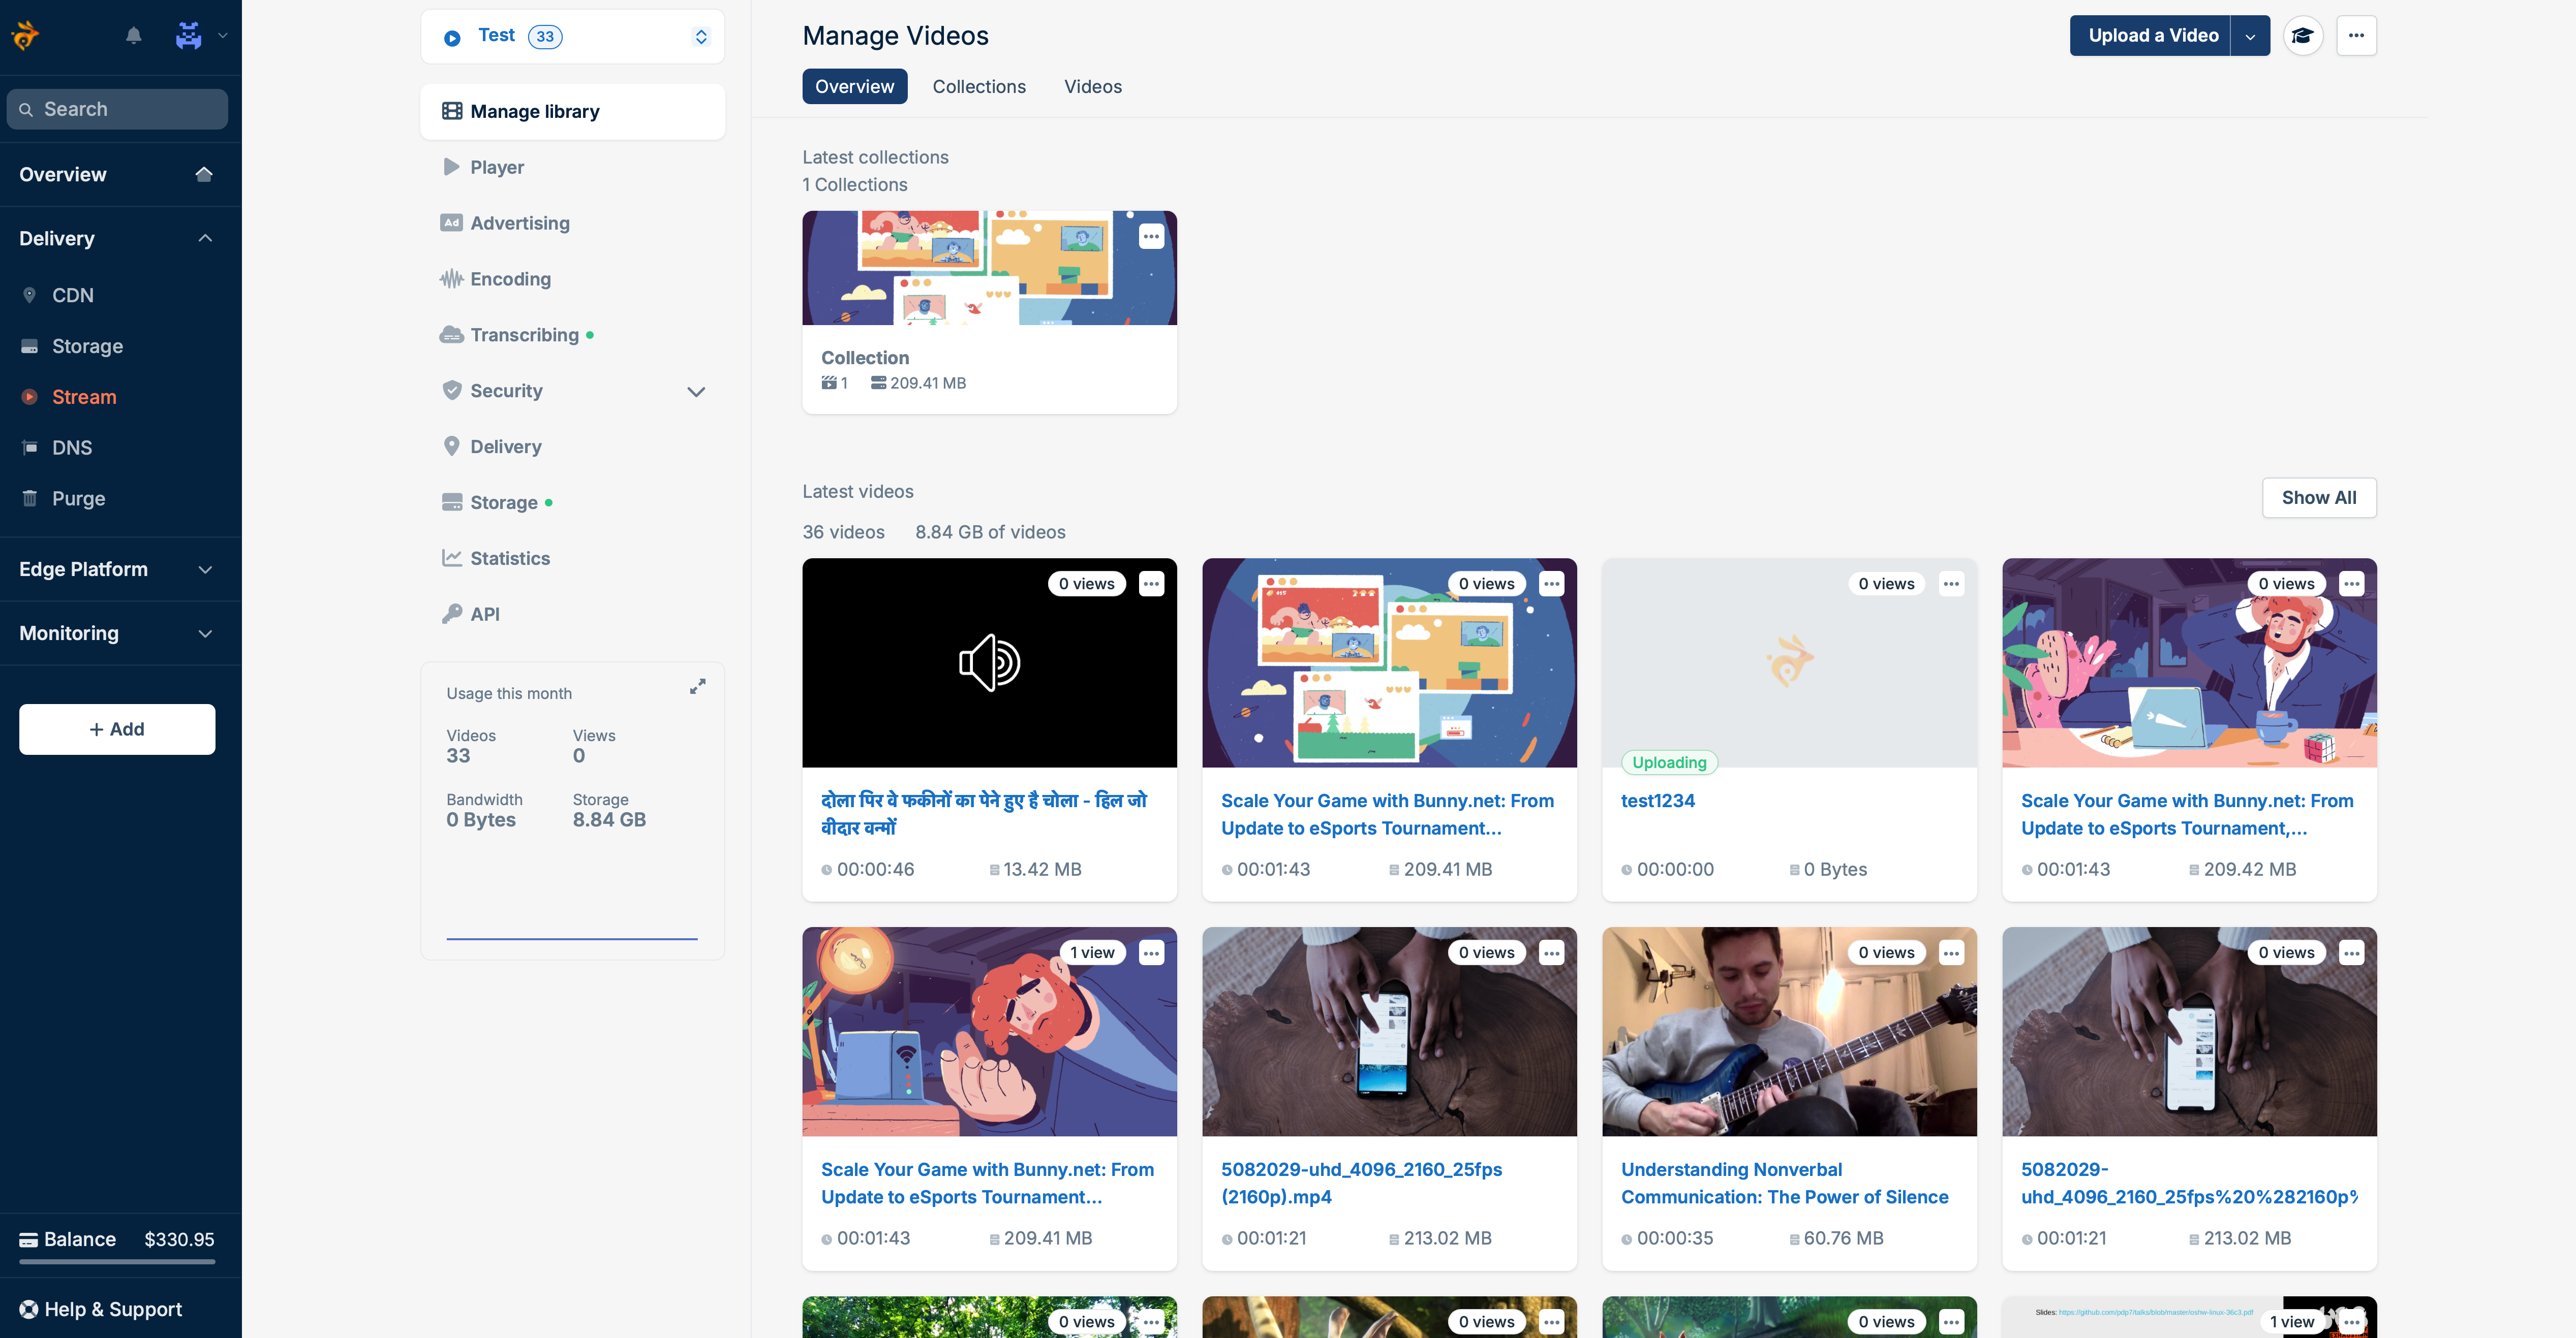This screenshot has width=2576, height=1338.
Task: Switch to the Videos tab
Action: (x=1092, y=86)
